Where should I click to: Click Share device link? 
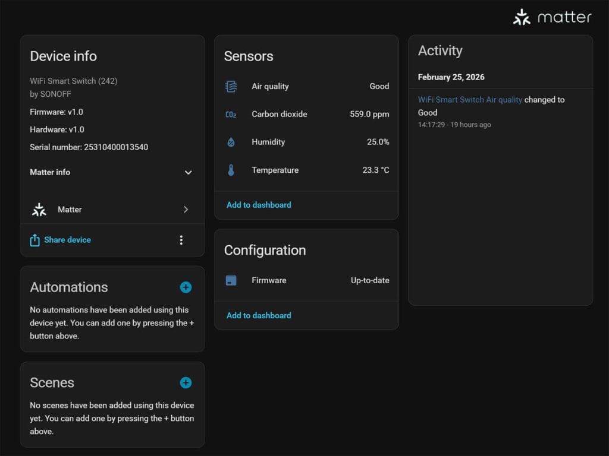click(67, 240)
